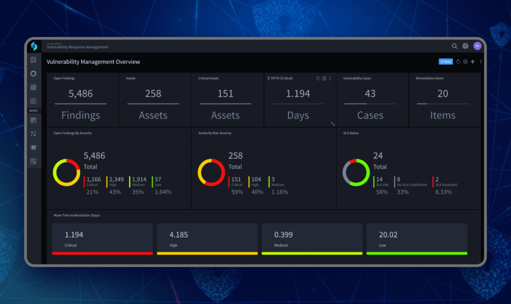Click the clock icon on the MTTR widget
511x304 pixels.
pyautogui.click(x=324, y=78)
